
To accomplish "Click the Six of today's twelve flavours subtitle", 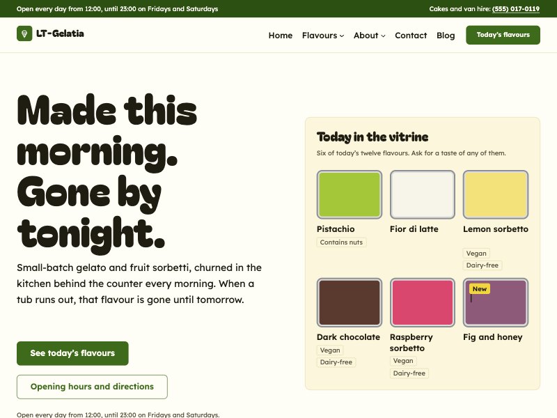I will coord(411,153).
